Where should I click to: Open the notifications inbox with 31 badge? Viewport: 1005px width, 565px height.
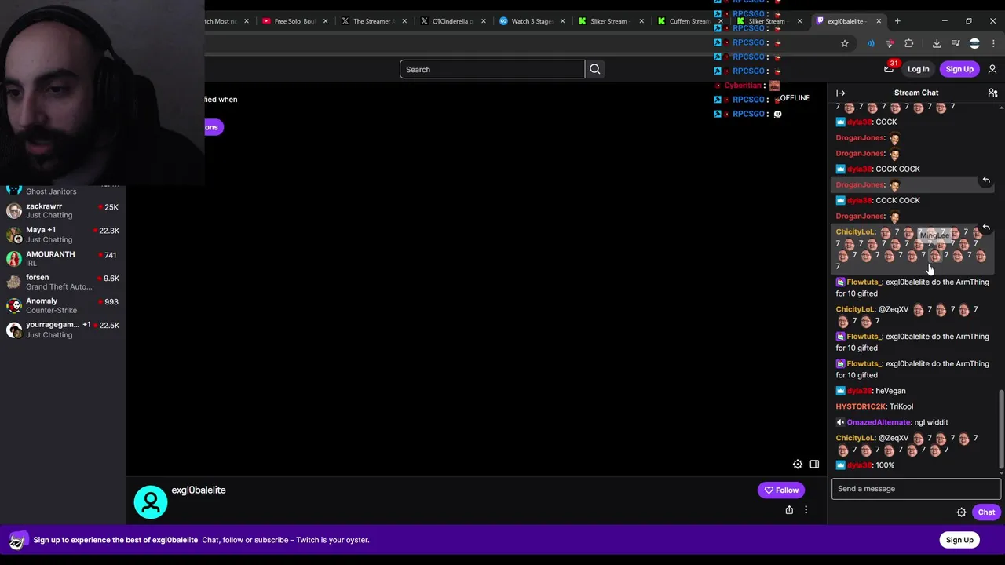coord(889,68)
